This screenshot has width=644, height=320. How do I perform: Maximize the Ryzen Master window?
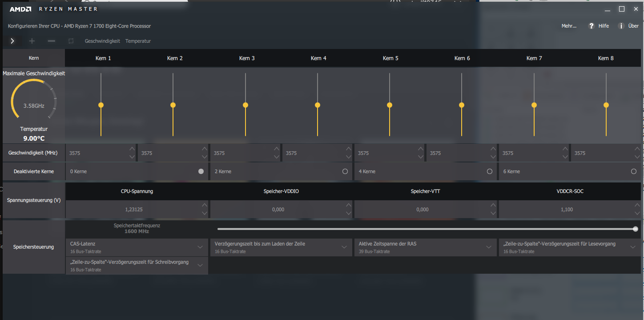click(x=622, y=9)
